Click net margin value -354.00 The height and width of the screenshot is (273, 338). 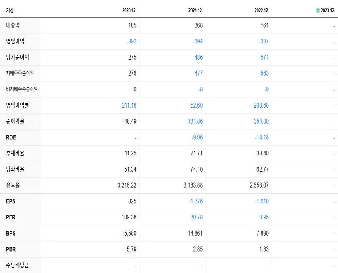pyautogui.click(x=260, y=121)
